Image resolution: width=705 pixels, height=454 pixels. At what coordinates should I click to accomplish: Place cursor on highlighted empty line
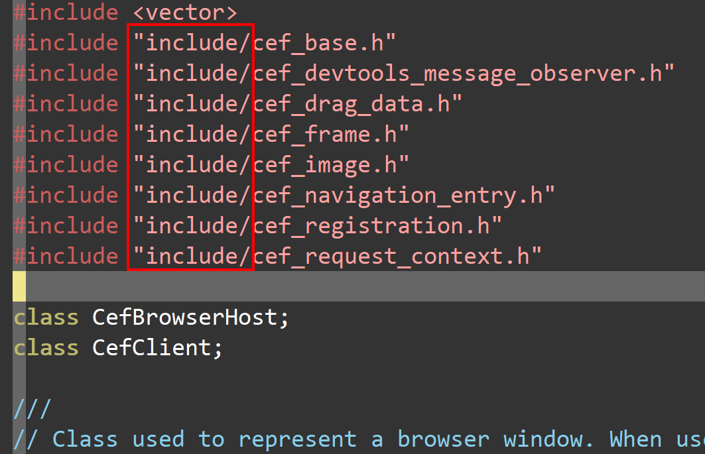(x=365, y=286)
